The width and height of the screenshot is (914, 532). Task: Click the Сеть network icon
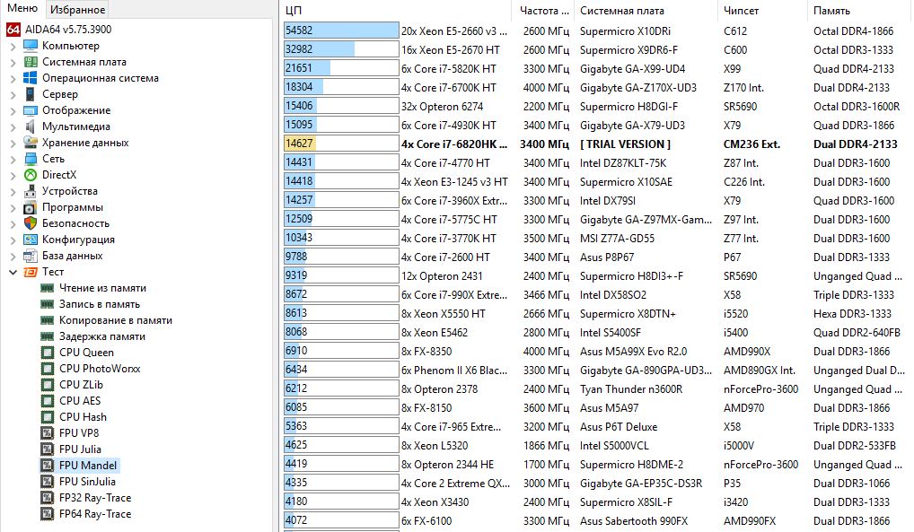(x=31, y=159)
